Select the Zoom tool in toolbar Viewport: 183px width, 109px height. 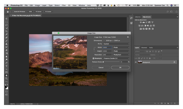6,78
